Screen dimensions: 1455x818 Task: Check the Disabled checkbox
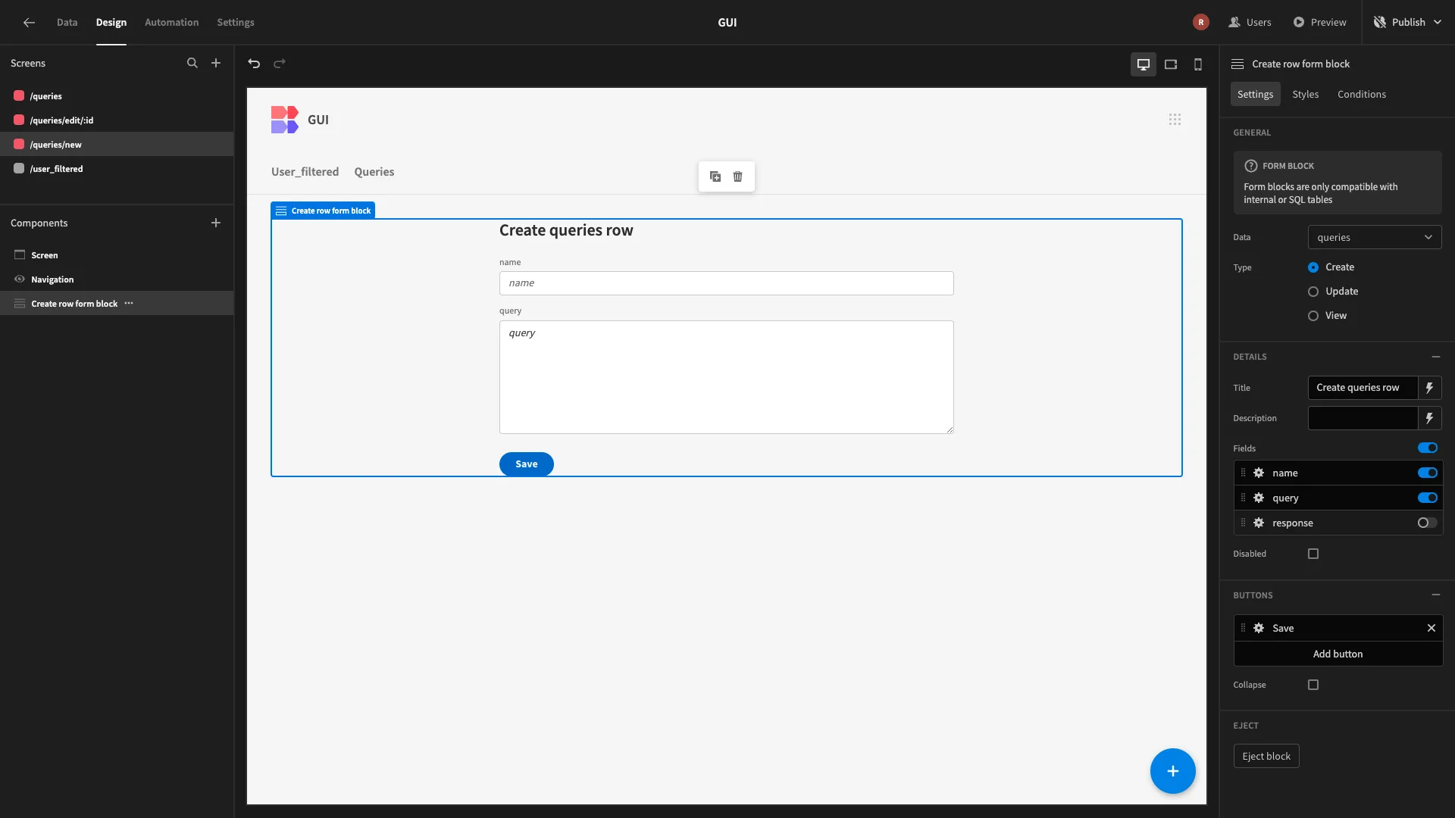[x=1313, y=554]
